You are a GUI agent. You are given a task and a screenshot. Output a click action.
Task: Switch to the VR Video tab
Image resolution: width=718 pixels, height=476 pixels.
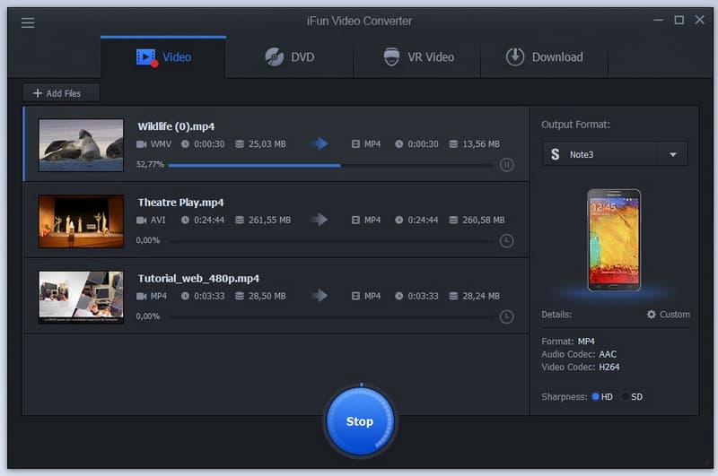[x=417, y=57]
